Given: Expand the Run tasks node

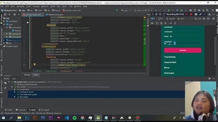Looking at the screenshot, I should [x=15, y=97].
